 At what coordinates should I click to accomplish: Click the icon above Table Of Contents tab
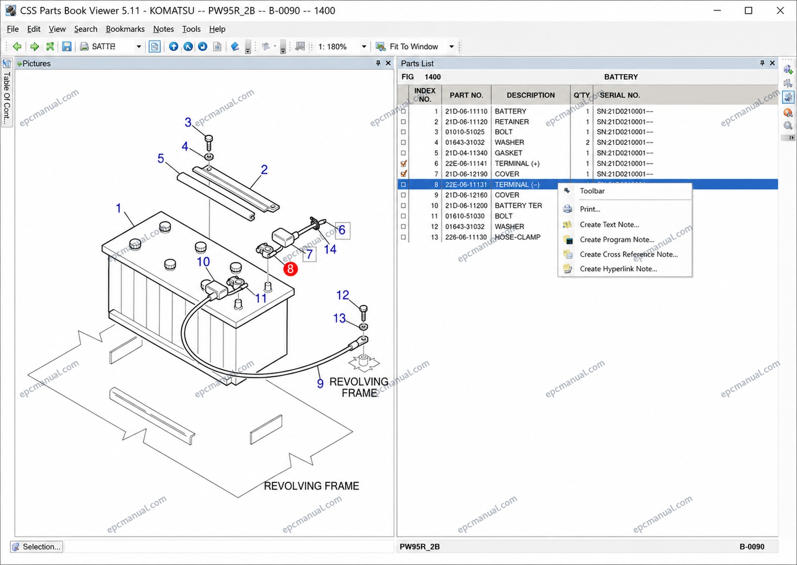click(7, 63)
